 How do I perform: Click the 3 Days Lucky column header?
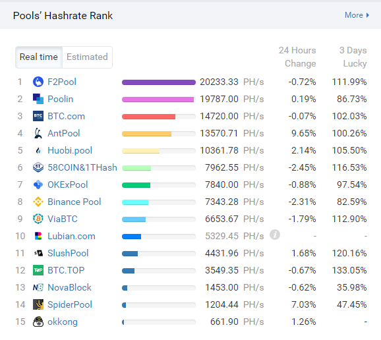pyautogui.click(x=353, y=57)
